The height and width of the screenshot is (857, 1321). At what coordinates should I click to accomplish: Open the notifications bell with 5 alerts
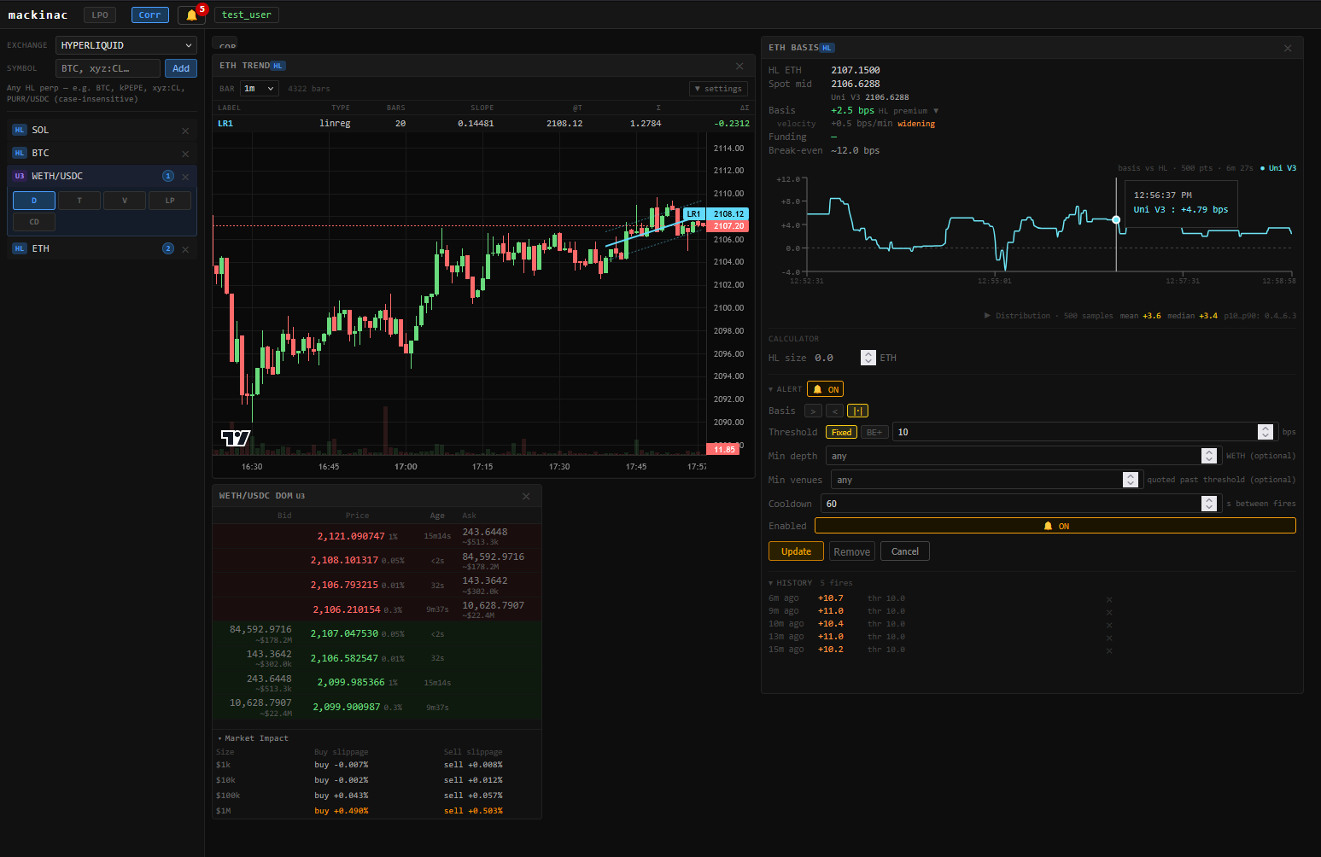(x=192, y=15)
